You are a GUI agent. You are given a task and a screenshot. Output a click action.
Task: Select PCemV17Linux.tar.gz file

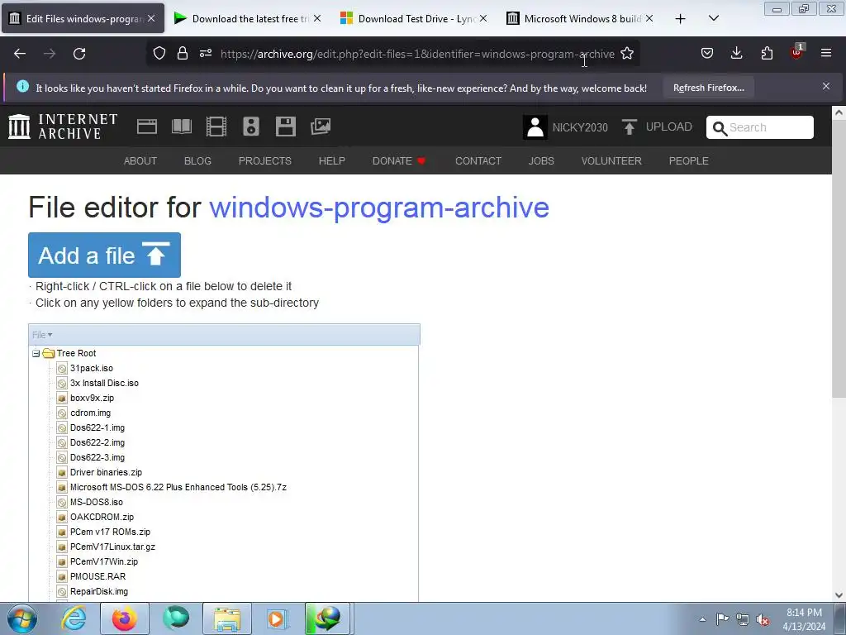(112, 547)
